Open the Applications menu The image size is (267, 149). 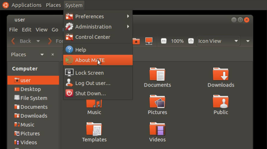[26, 5]
